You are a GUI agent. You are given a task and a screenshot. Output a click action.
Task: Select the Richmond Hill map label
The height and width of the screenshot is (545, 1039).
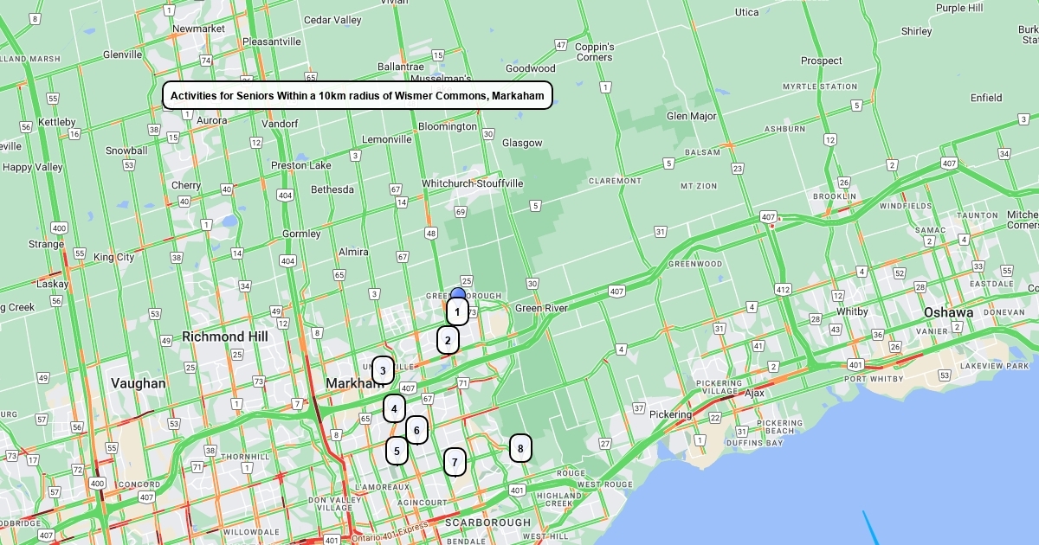point(224,337)
